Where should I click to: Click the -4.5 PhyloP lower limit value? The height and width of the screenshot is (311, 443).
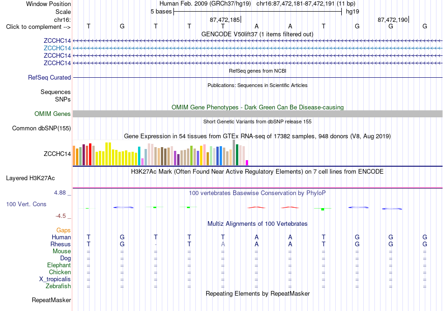[x=61, y=216]
